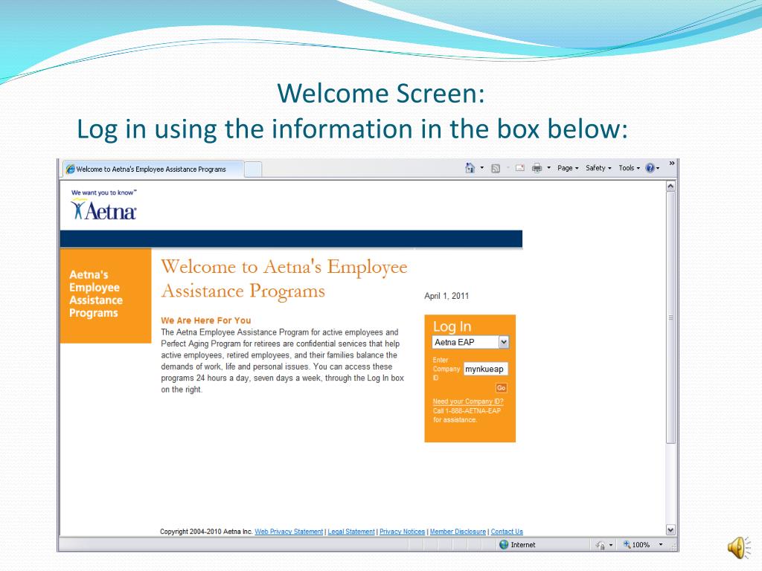
Task: Click the Internet zone globe icon
Action: click(504, 545)
